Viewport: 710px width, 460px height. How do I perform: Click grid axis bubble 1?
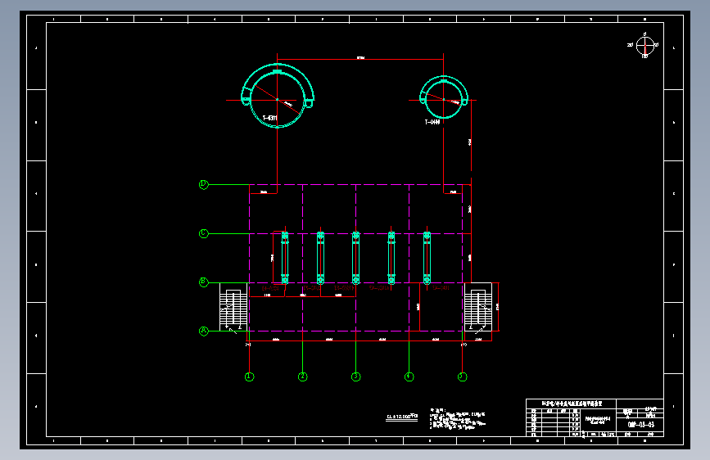pyautogui.click(x=250, y=377)
